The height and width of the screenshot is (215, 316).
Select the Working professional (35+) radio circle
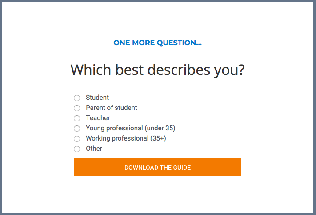pos(77,139)
